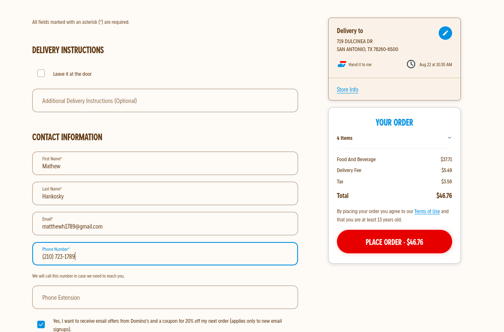
Task: Uncheck the Domino's email offers checkbox
Action: tap(41, 324)
